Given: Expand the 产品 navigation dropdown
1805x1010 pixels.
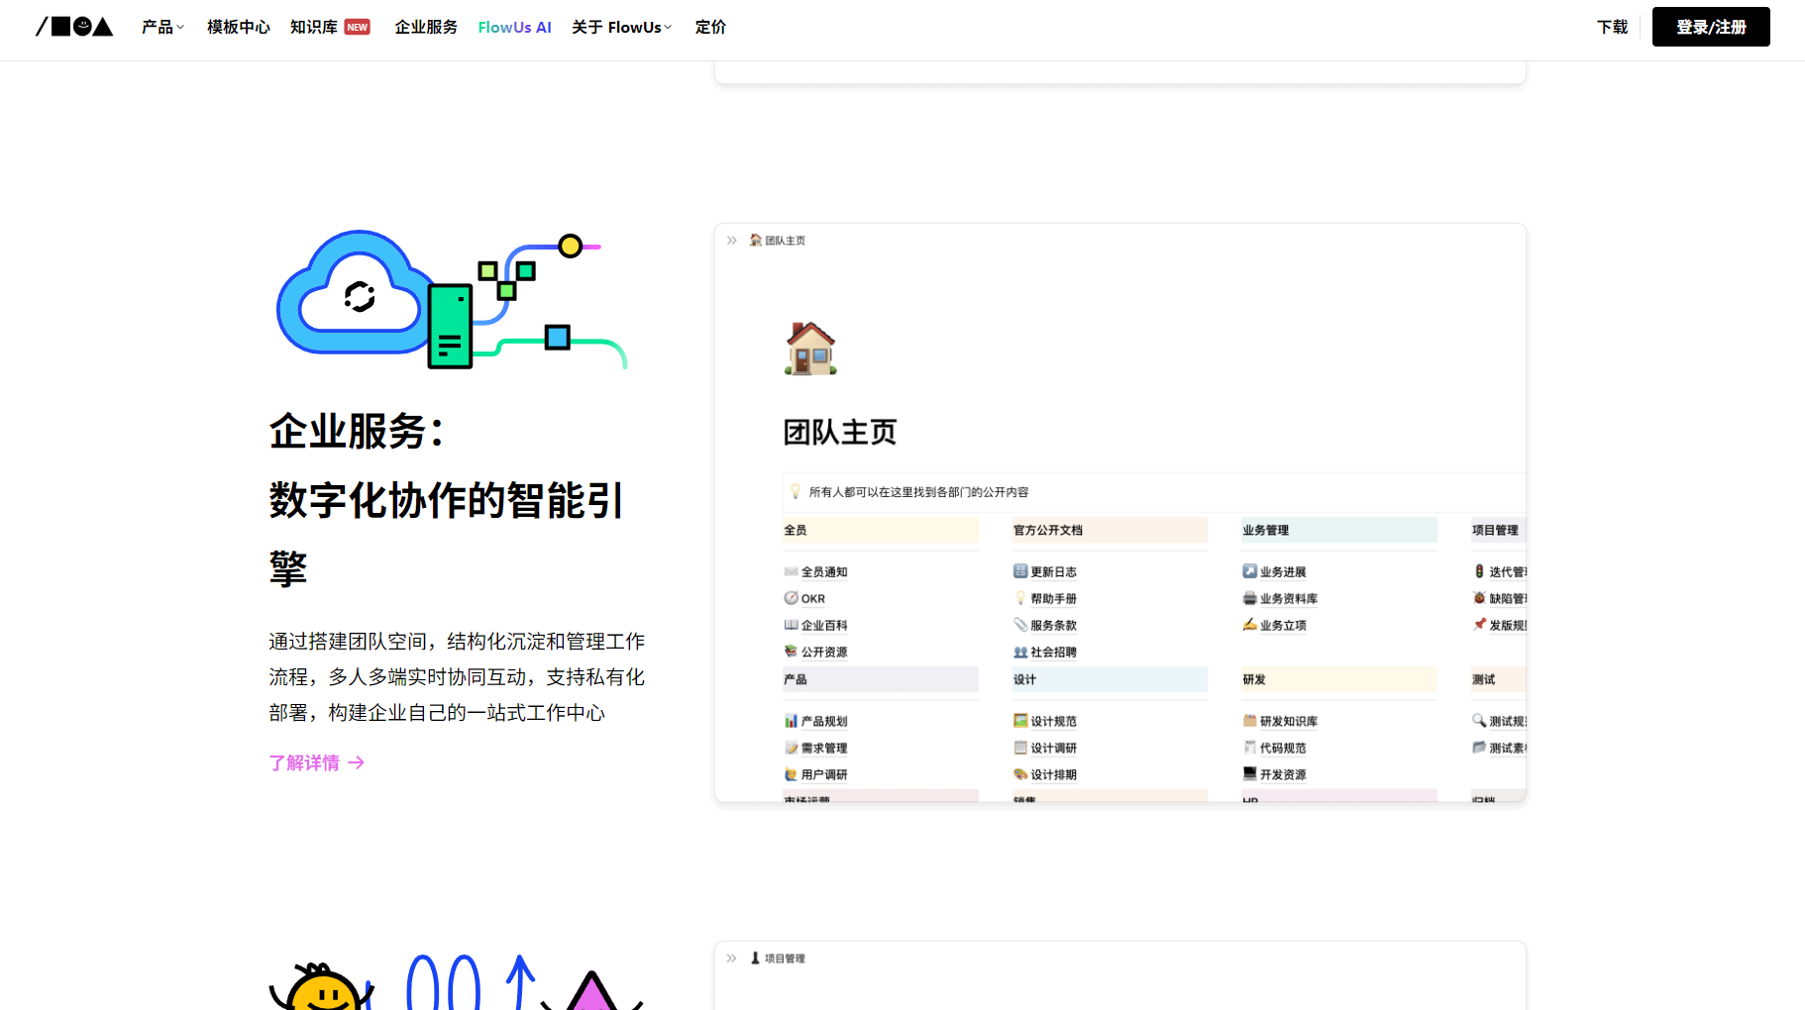Looking at the screenshot, I should click(162, 27).
